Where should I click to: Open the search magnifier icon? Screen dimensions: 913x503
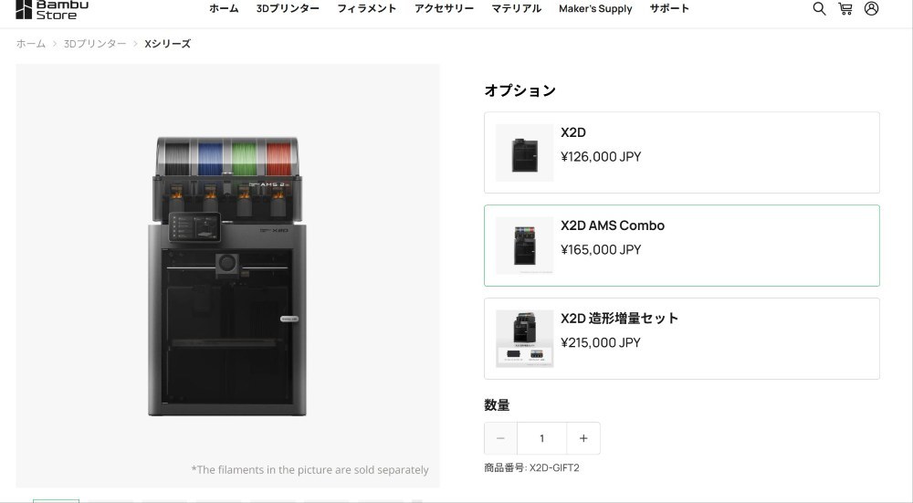click(x=819, y=9)
